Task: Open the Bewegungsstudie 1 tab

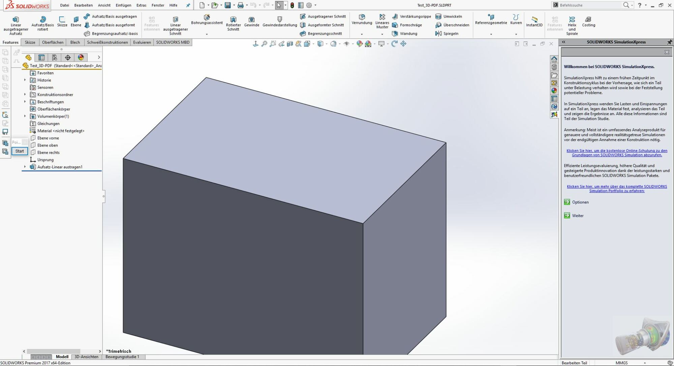Action: pyautogui.click(x=122, y=357)
